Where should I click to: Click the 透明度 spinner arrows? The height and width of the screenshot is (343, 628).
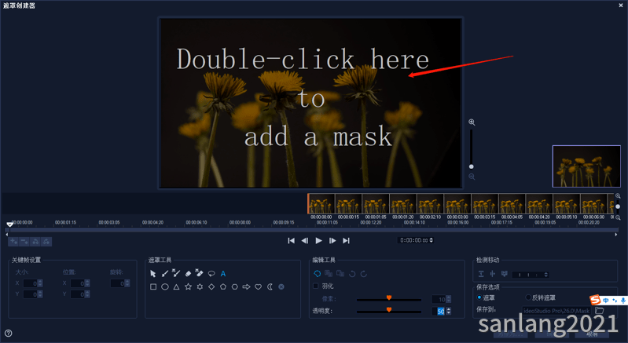point(449,311)
